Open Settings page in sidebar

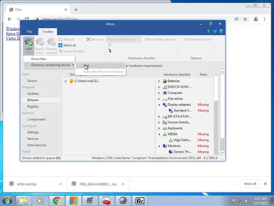tap(33, 132)
